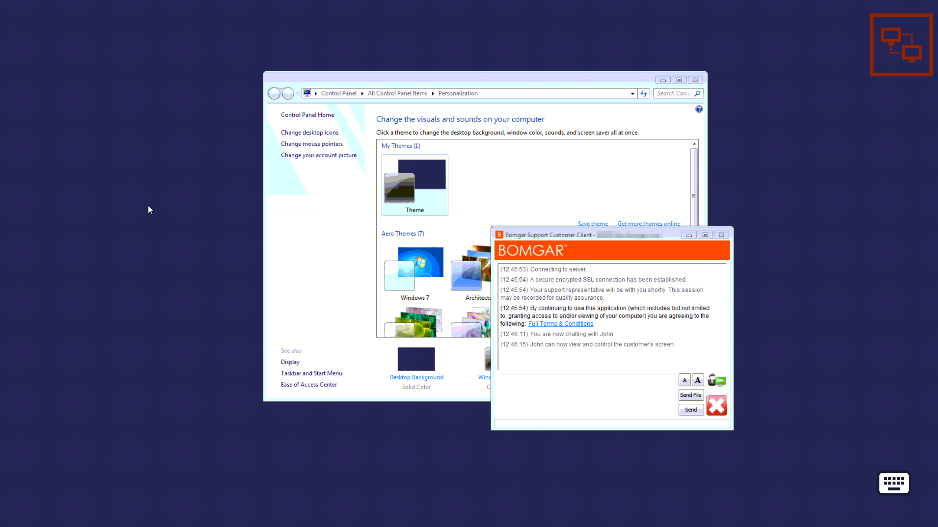Image resolution: width=938 pixels, height=527 pixels.
Task: Go forward in Control Panel navigation
Action: pyautogui.click(x=288, y=93)
